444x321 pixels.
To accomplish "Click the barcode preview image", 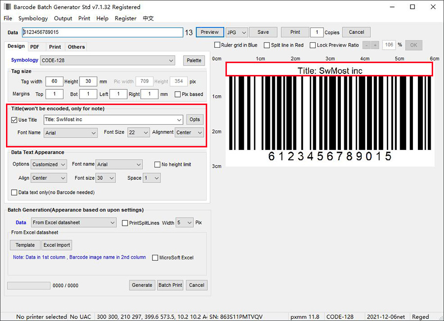I will [330, 114].
